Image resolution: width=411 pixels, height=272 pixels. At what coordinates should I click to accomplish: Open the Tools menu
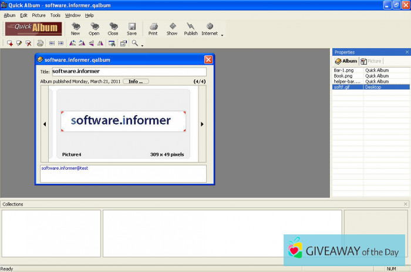(55, 15)
